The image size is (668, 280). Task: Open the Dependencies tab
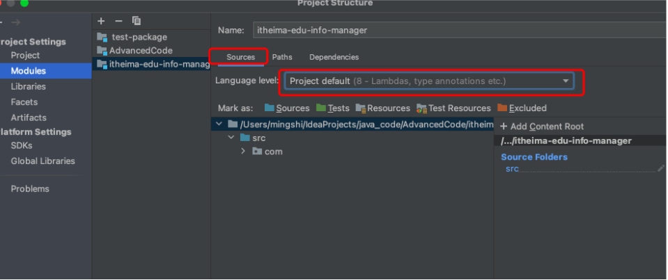[x=334, y=57]
